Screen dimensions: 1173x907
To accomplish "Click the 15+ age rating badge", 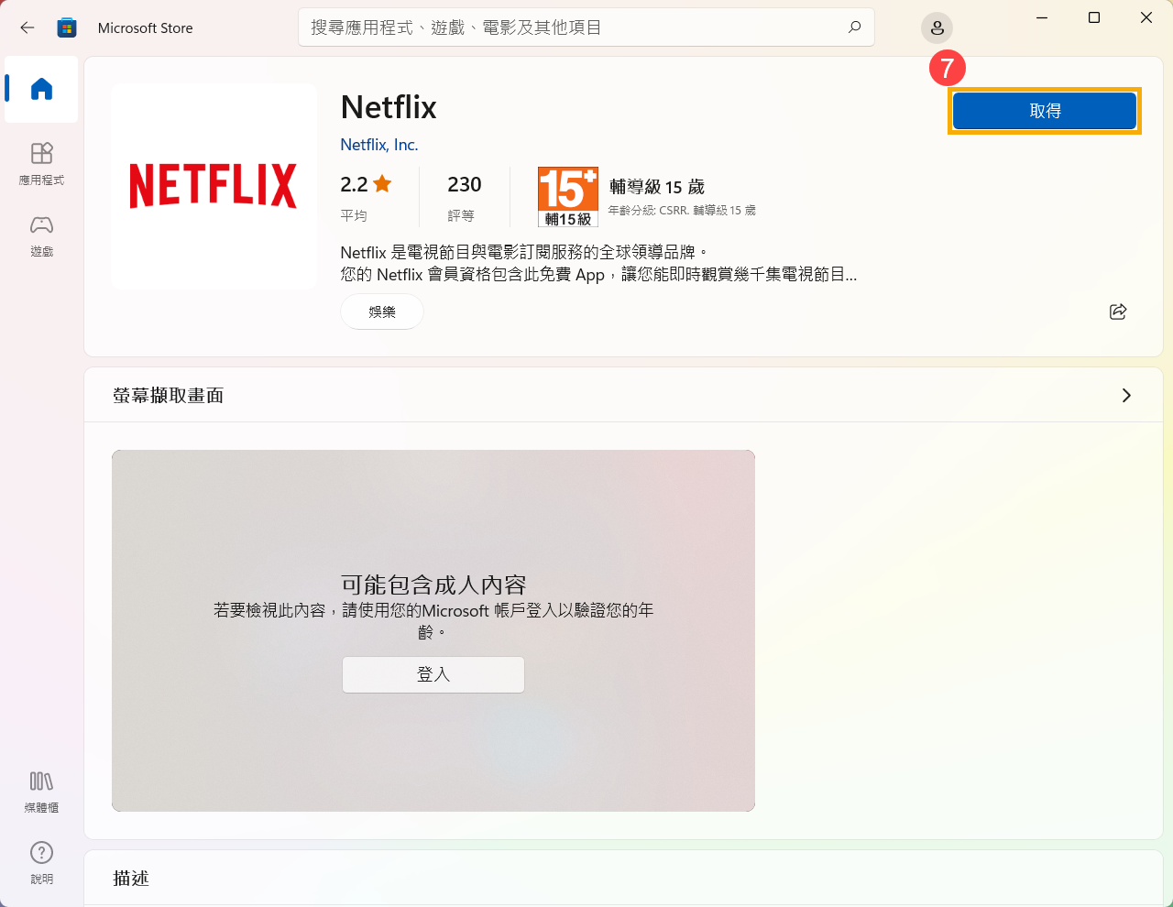I will 567,196.
